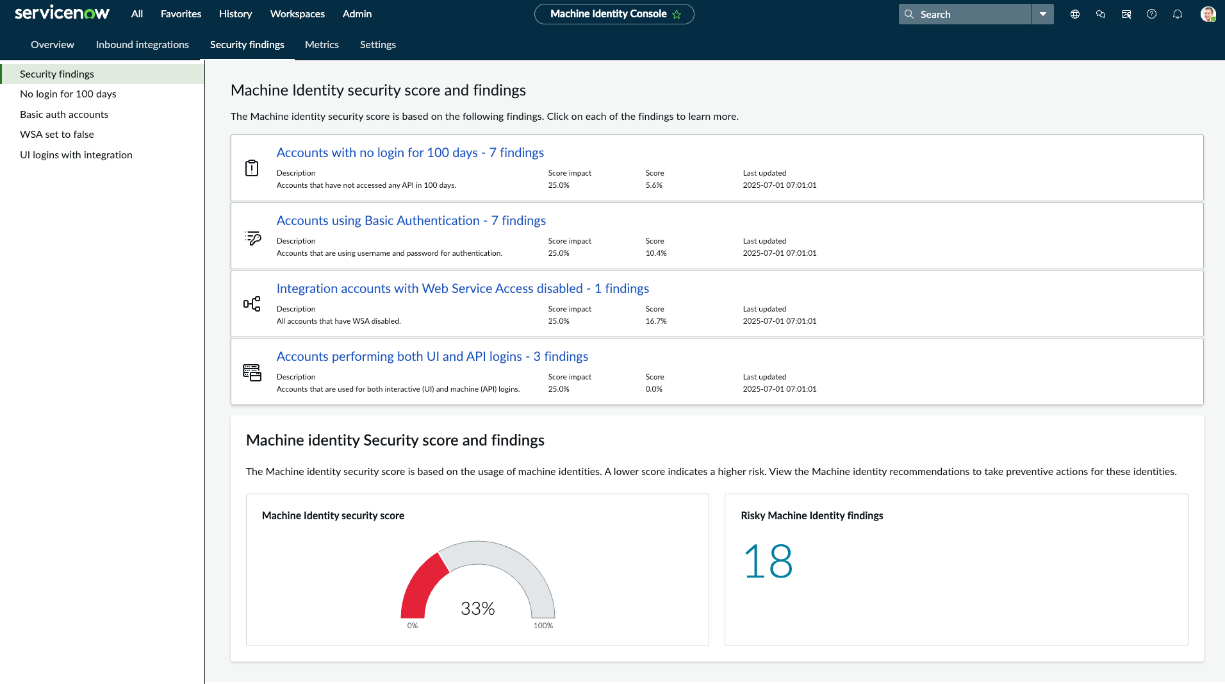
Task: Select UI logins with integration sidebar item
Action: tap(103, 154)
